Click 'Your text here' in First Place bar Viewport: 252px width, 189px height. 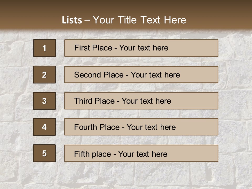point(144,48)
